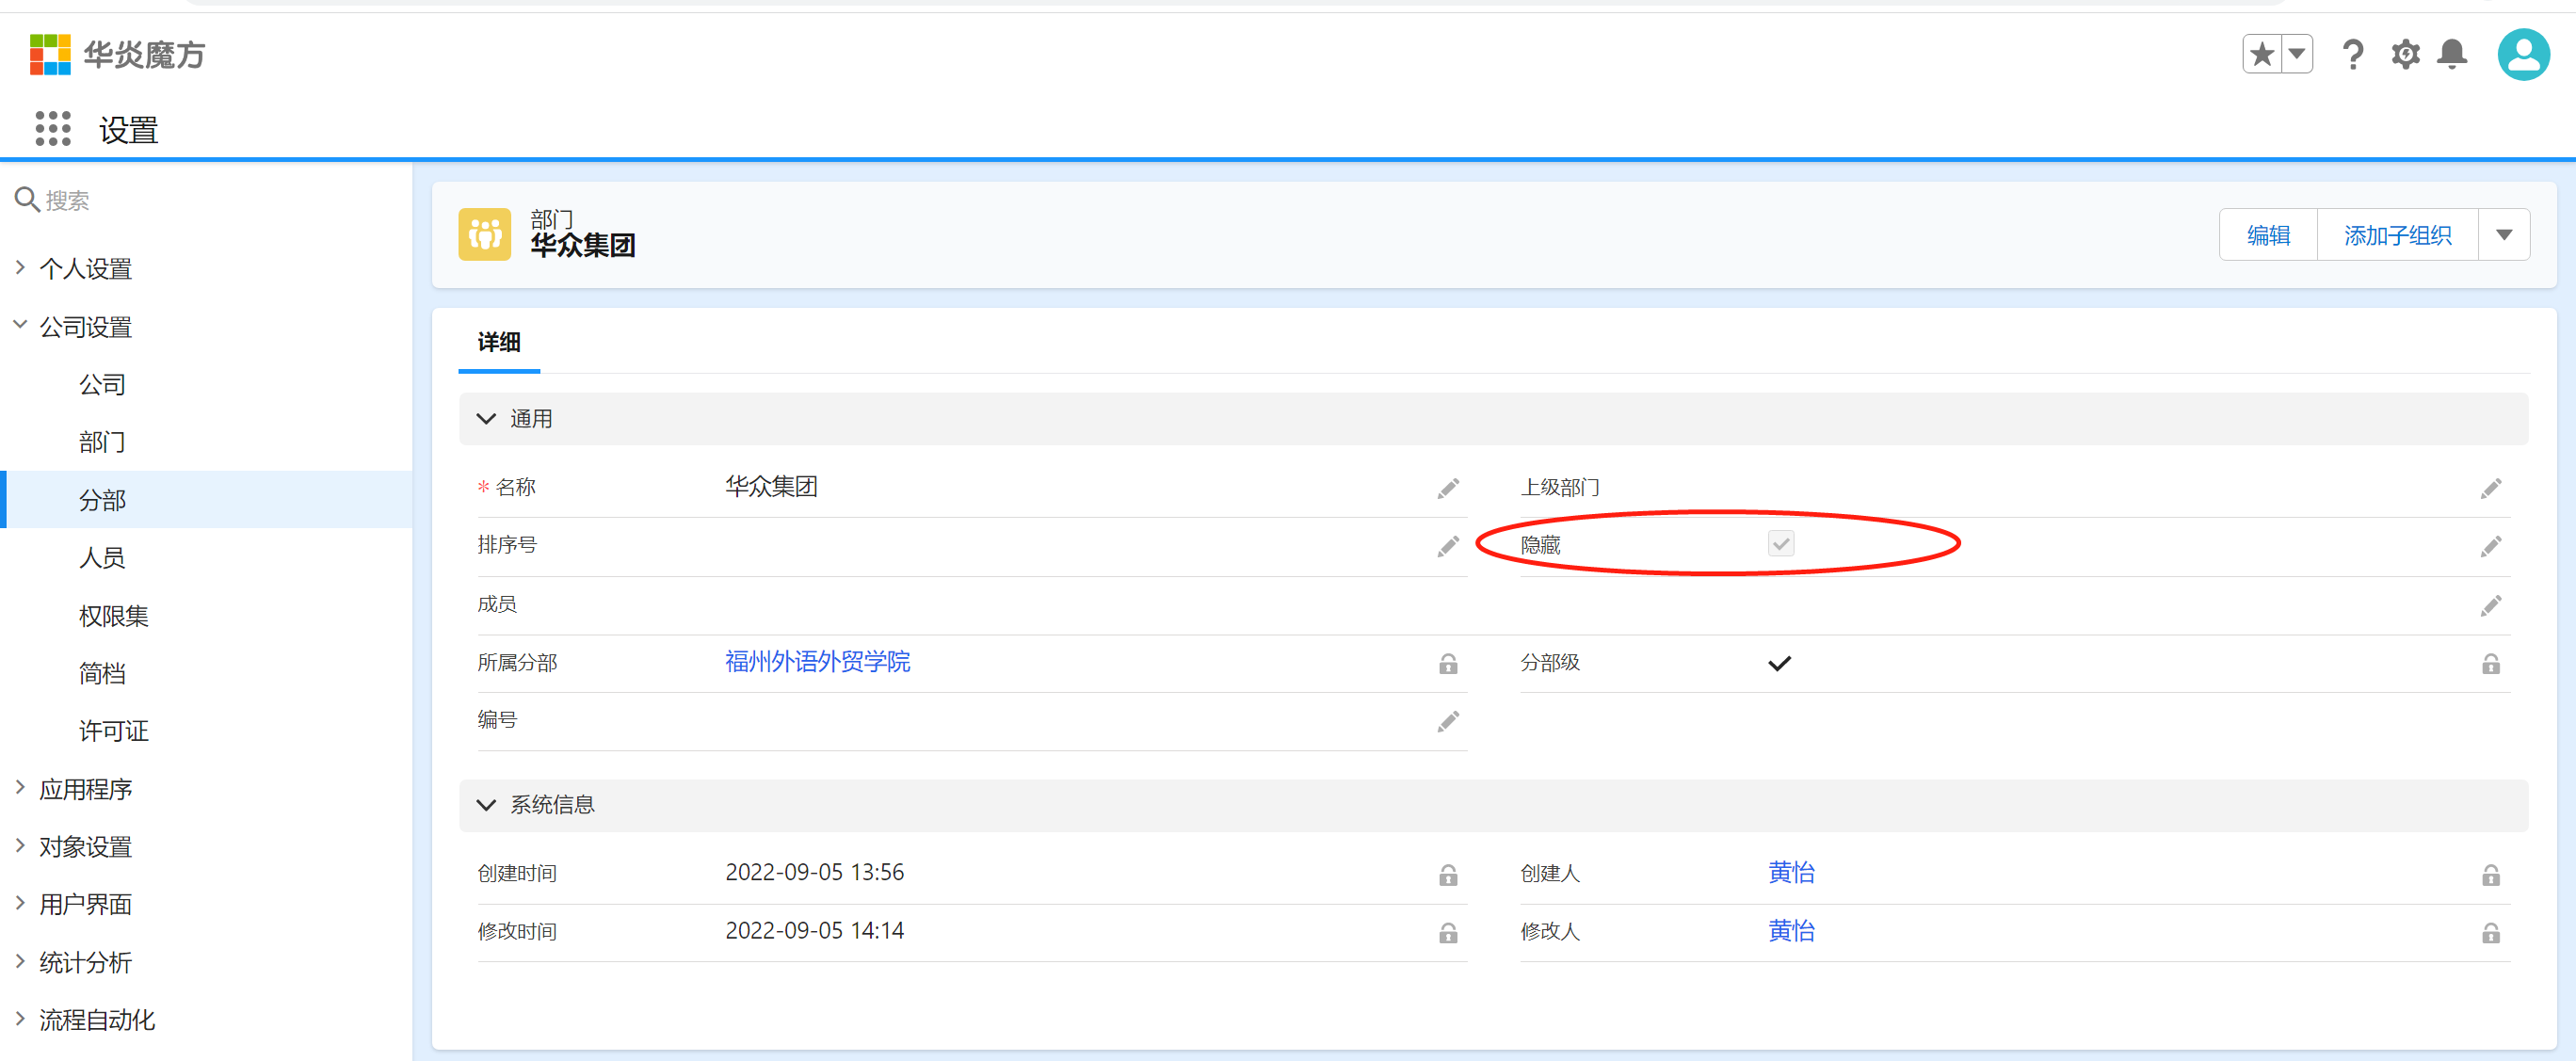Viewport: 2576px width, 1061px height.
Task: Toggle the 隐藏 checkbox
Action: coord(1780,544)
